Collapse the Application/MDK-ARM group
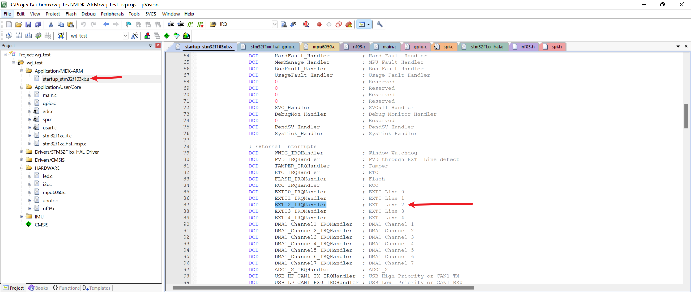691x292 pixels. pos(22,71)
